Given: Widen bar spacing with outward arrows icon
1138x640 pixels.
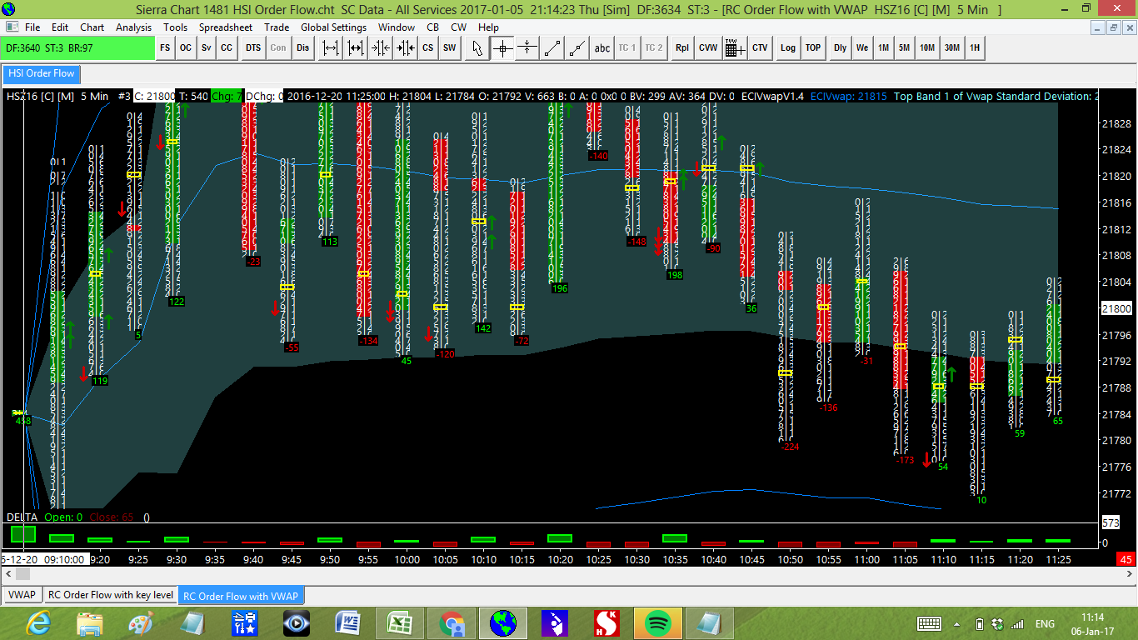Looking at the screenshot, I should (x=331, y=48).
